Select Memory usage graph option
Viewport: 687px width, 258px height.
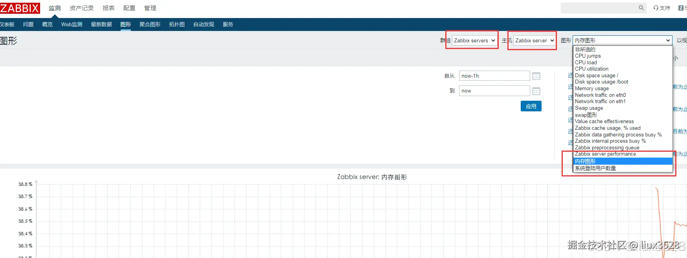pyautogui.click(x=623, y=89)
